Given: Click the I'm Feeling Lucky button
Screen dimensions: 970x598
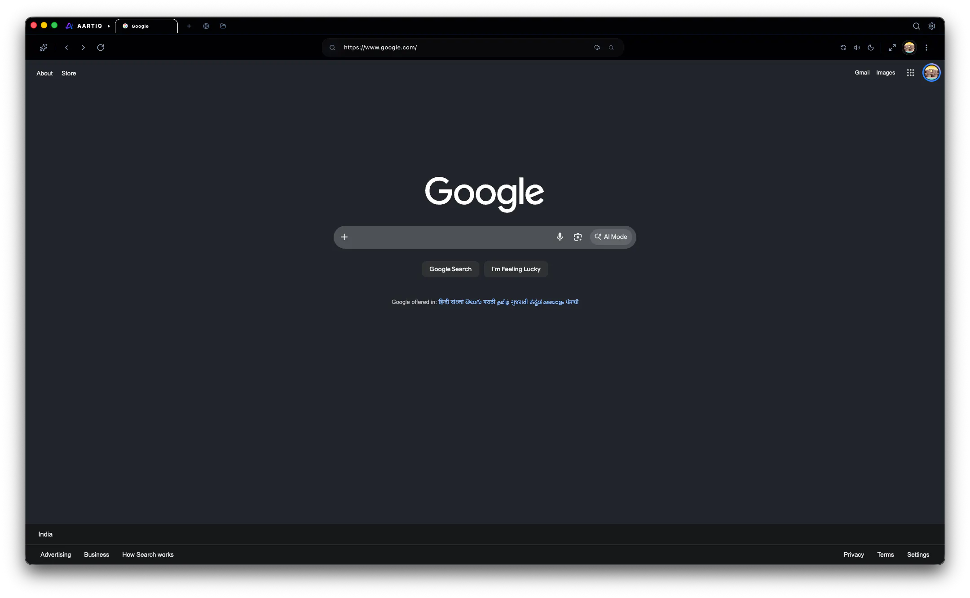Looking at the screenshot, I should click(x=516, y=269).
